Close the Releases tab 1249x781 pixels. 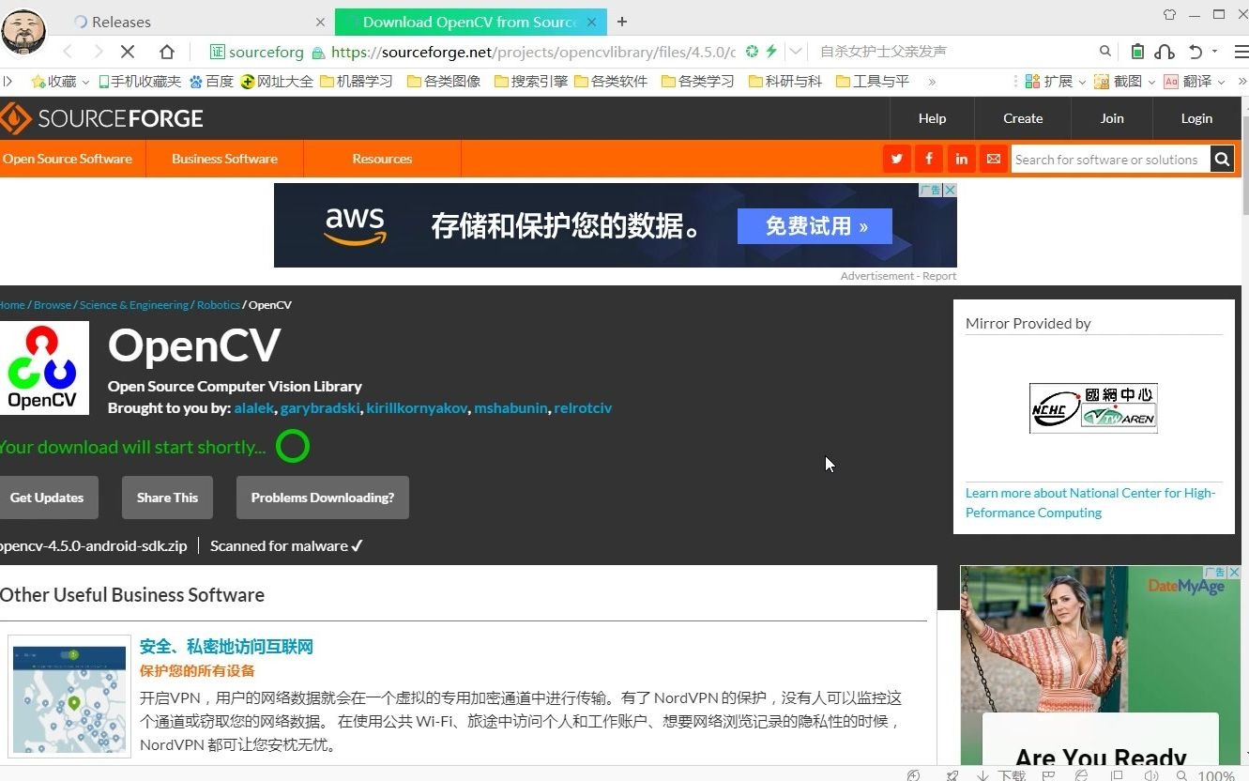point(320,22)
